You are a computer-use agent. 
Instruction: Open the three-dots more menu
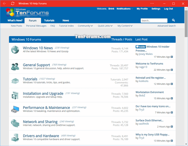[x=152, y=3]
